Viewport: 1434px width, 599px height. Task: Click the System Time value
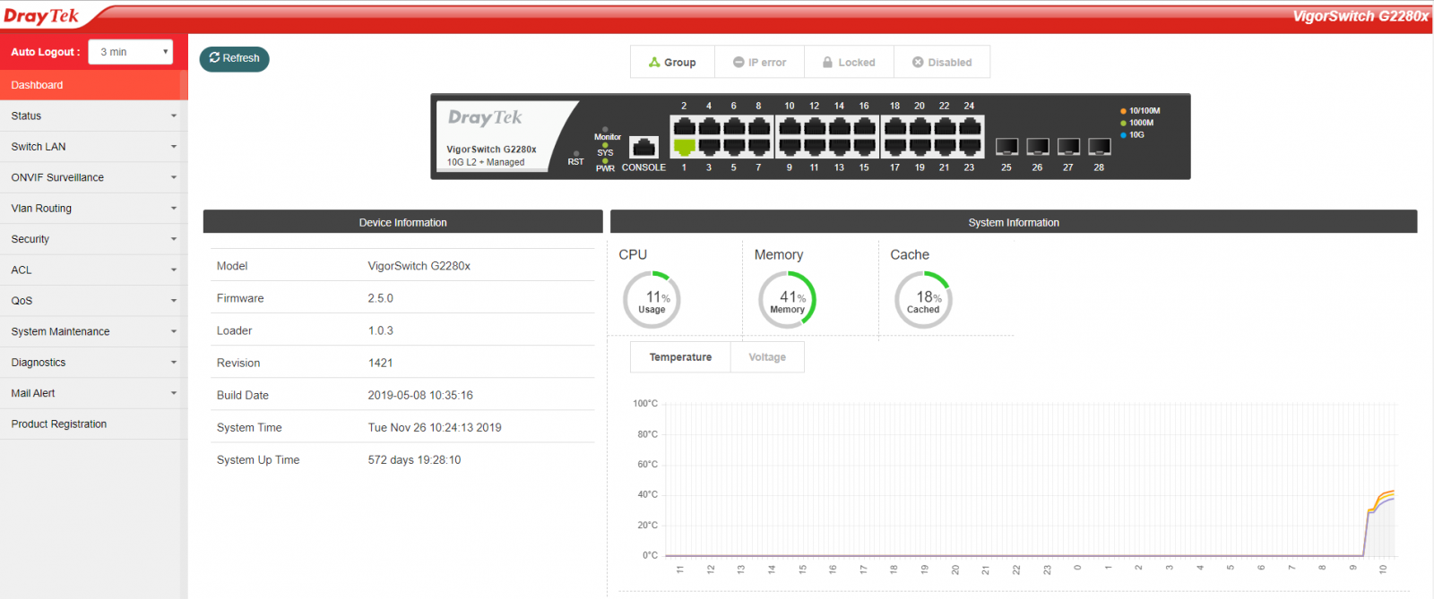point(435,428)
